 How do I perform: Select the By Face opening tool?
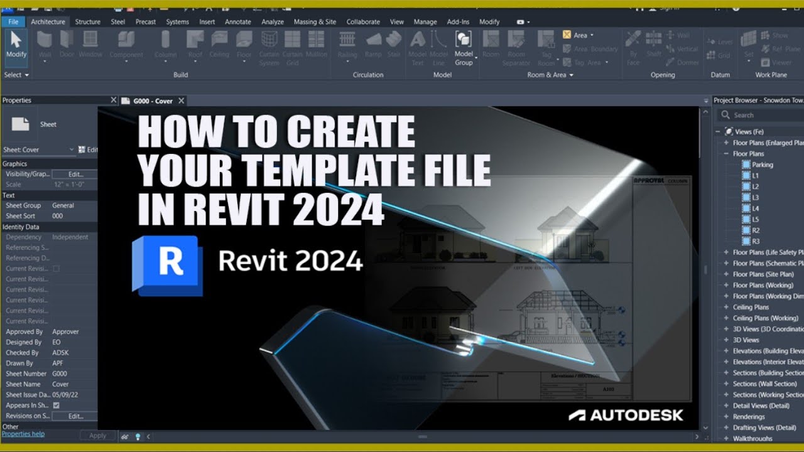tap(633, 48)
